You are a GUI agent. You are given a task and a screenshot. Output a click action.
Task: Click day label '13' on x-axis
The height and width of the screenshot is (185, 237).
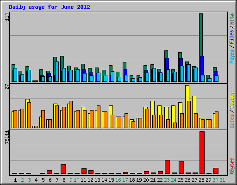point(97,180)
